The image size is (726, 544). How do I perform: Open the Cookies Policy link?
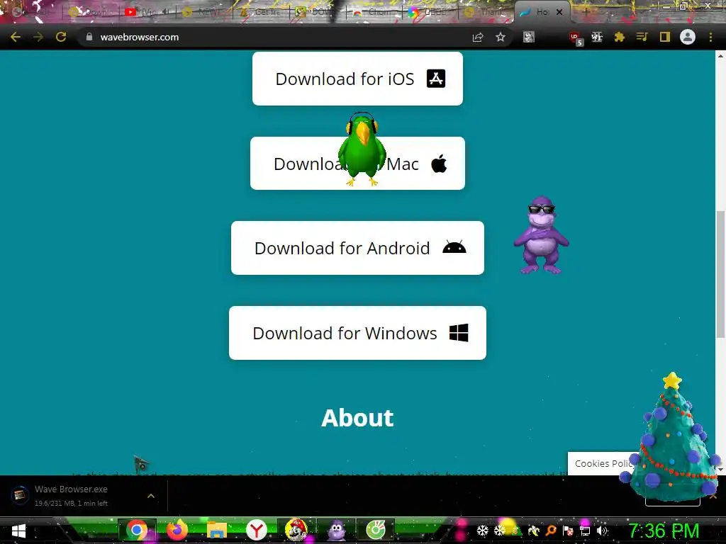click(602, 463)
